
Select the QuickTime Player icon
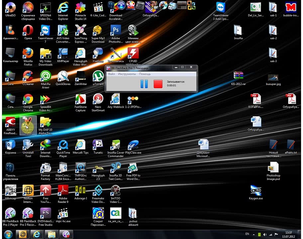63,148
